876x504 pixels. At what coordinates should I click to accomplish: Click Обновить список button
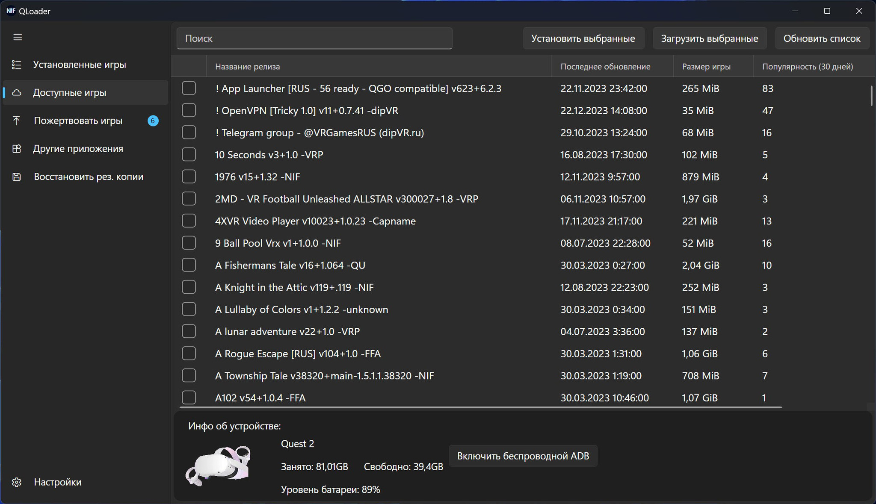pyautogui.click(x=822, y=38)
